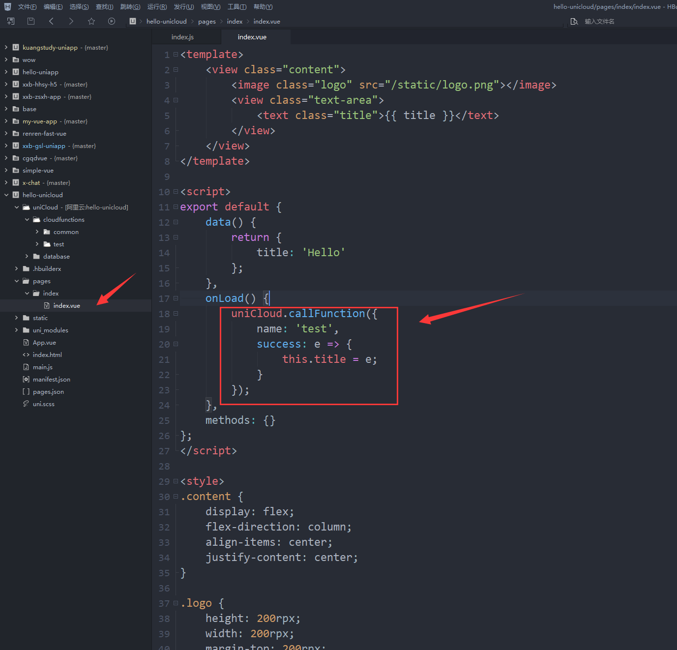677x650 pixels.
Task: Go back with the left arrow icon
Action: click(x=51, y=21)
